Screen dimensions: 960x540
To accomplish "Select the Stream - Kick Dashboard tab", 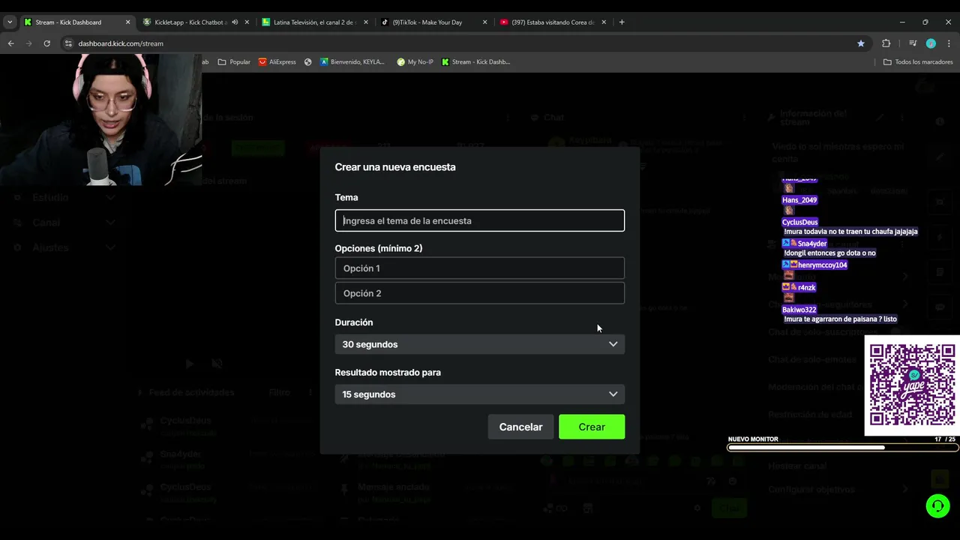I will [x=68, y=22].
